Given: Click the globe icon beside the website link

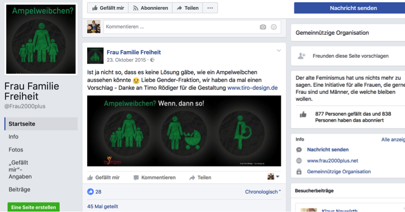Looking at the screenshot, I should (x=299, y=160).
